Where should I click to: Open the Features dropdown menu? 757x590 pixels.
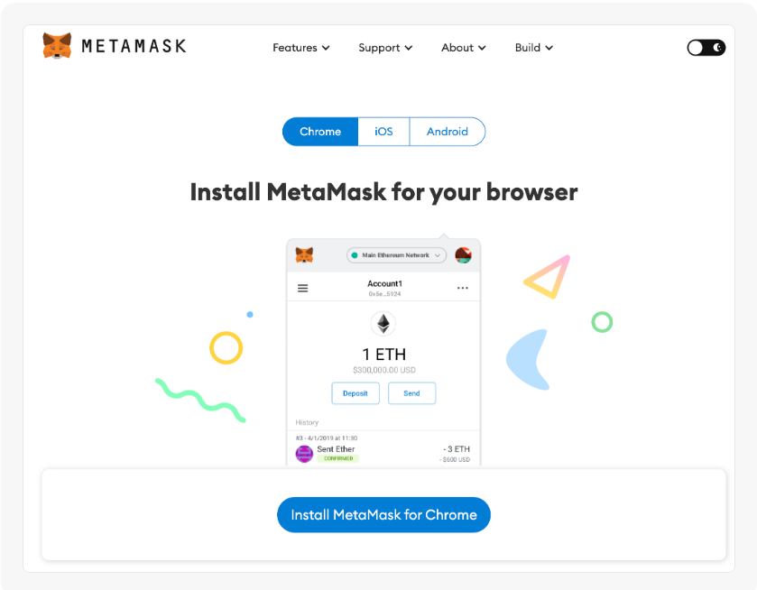click(x=300, y=48)
